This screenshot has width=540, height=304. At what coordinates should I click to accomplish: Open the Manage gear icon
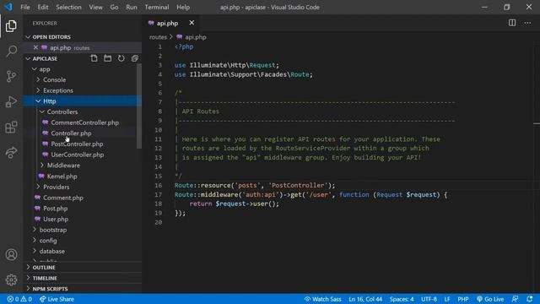click(11, 280)
